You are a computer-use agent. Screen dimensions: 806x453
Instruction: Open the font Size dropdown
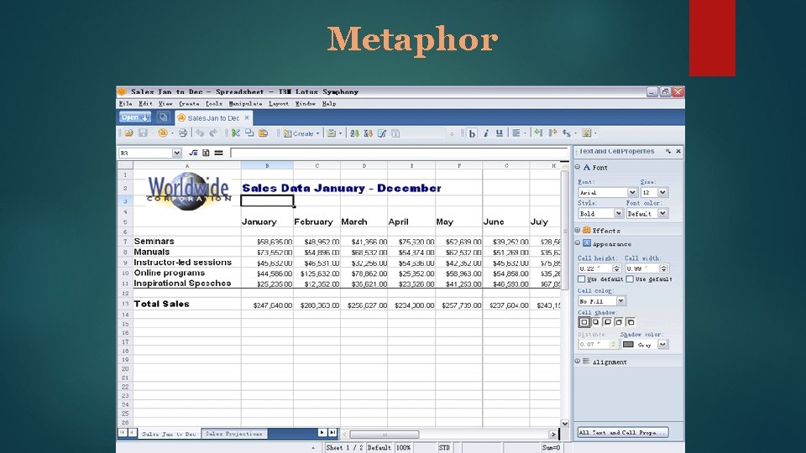[x=662, y=192]
